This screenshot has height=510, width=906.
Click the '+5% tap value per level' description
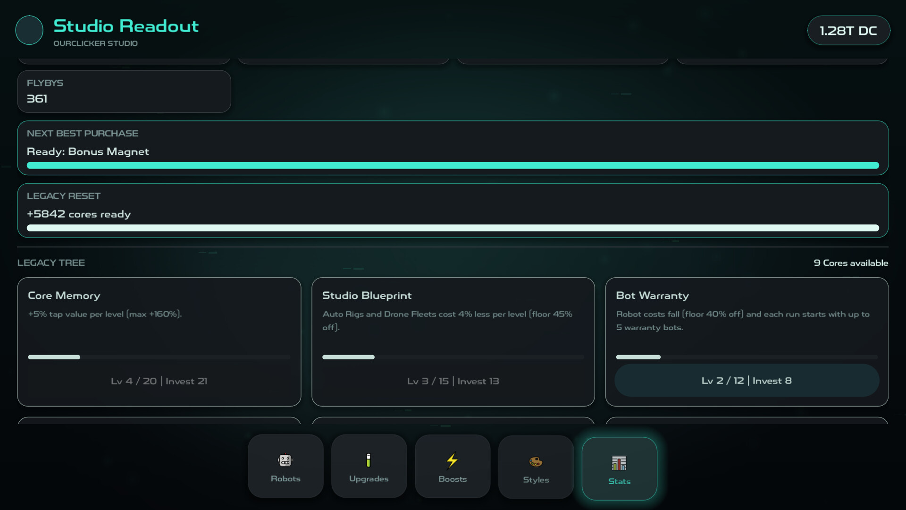click(x=105, y=314)
